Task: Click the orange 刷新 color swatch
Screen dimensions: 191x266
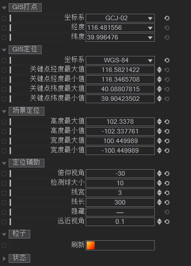Action: (91, 245)
